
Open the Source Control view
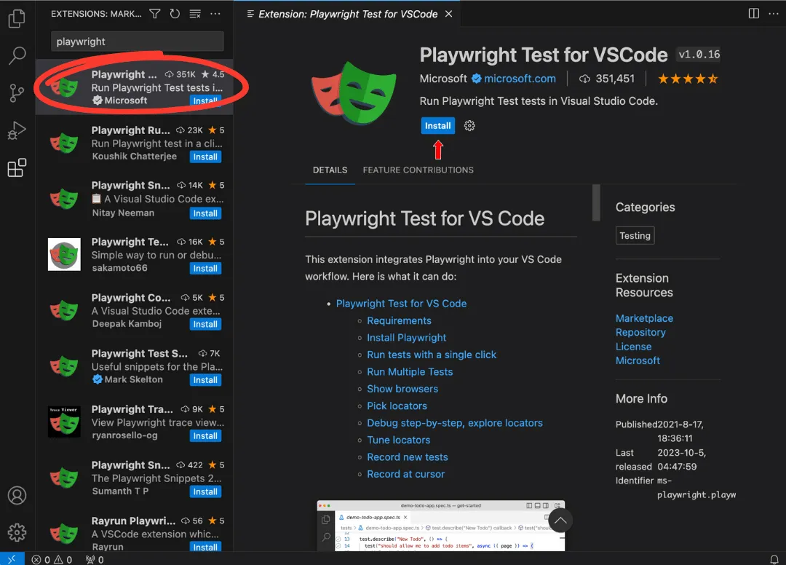point(17,93)
